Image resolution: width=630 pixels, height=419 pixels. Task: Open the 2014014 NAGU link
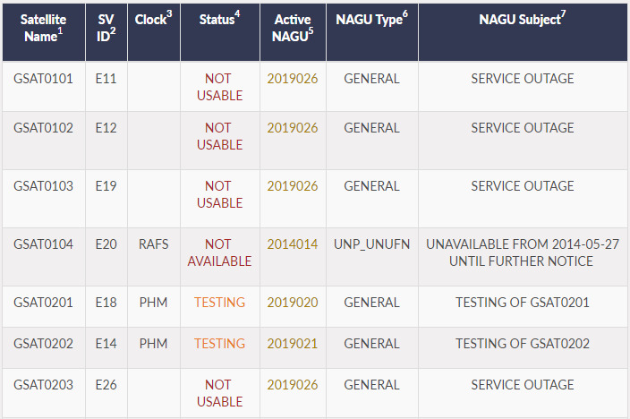(x=292, y=244)
